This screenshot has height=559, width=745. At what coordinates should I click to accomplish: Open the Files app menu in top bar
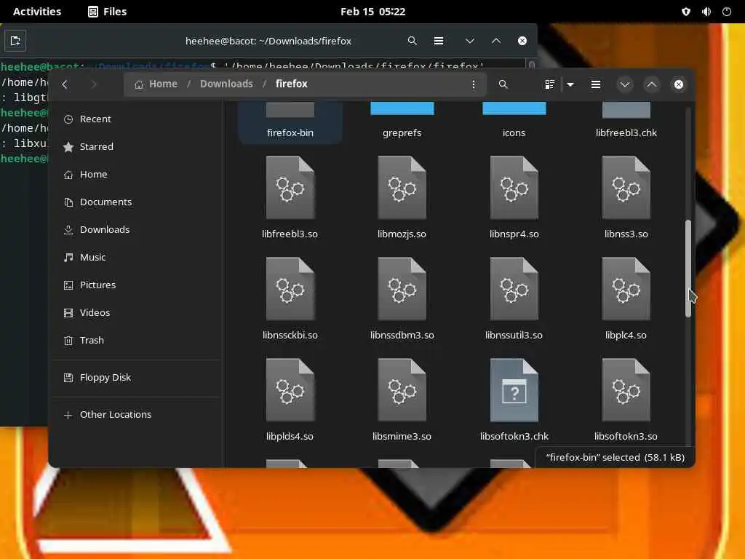[x=108, y=12]
